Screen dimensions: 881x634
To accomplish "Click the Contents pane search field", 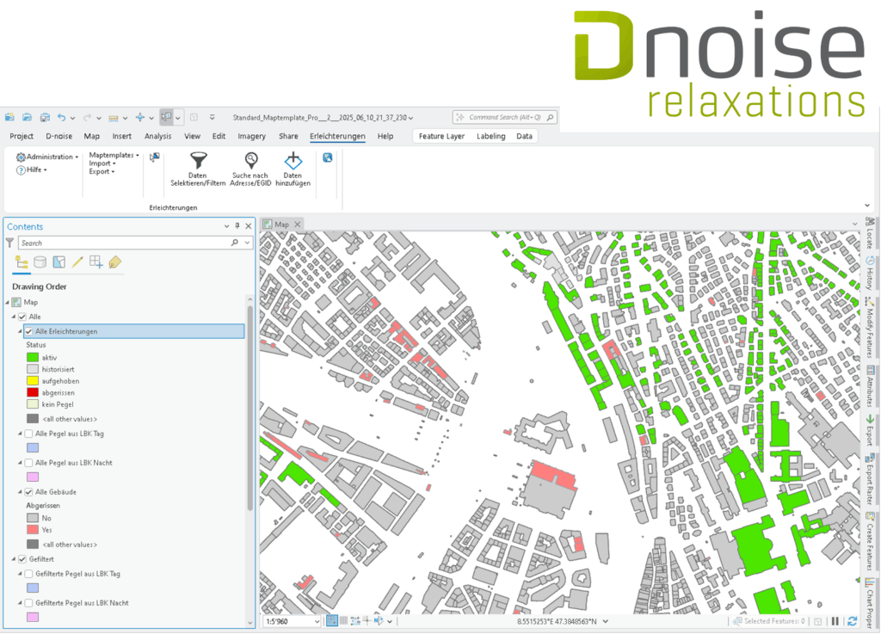I will point(125,243).
